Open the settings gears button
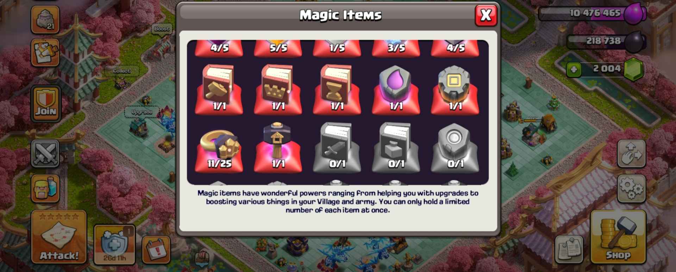The height and width of the screenshot is (272, 676). pyautogui.click(x=631, y=188)
